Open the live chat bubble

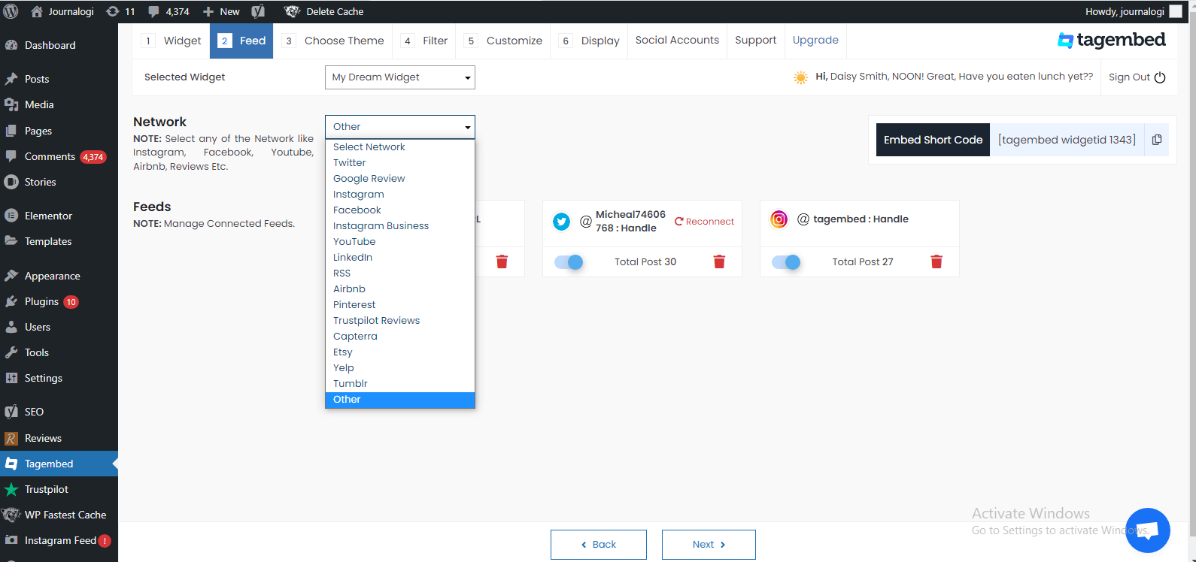point(1147,530)
